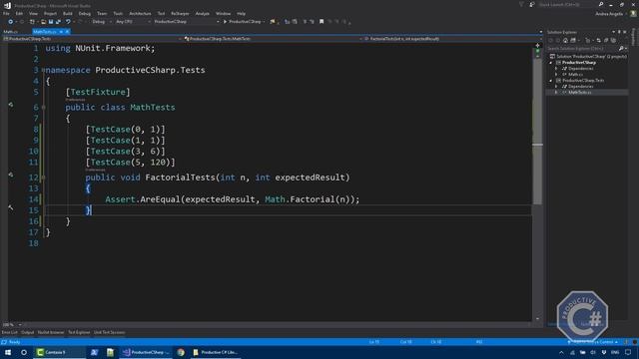
Task: Open the Build menu
Action: tap(67, 13)
